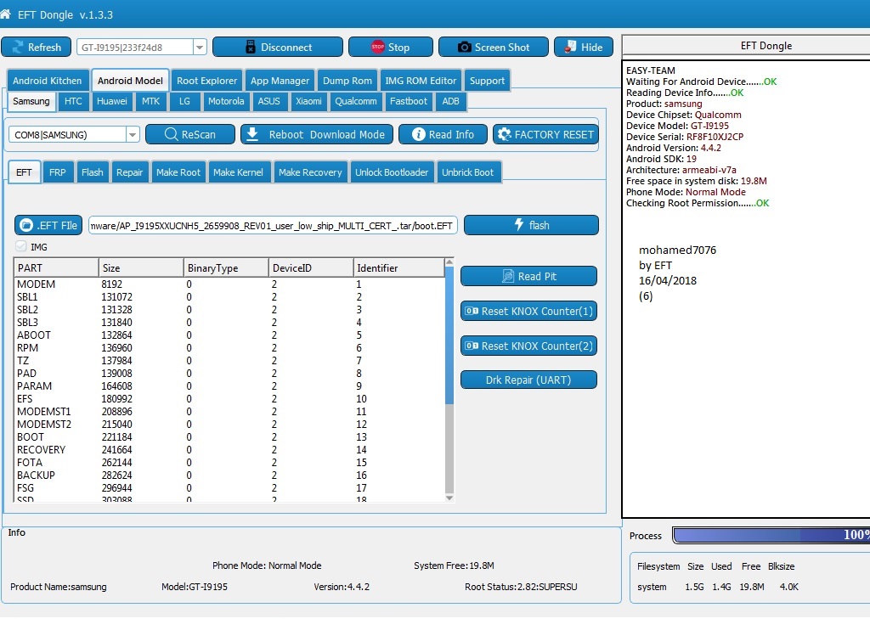Switch to the Root Explorer tab
This screenshot has height=619, width=870.
click(206, 81)
